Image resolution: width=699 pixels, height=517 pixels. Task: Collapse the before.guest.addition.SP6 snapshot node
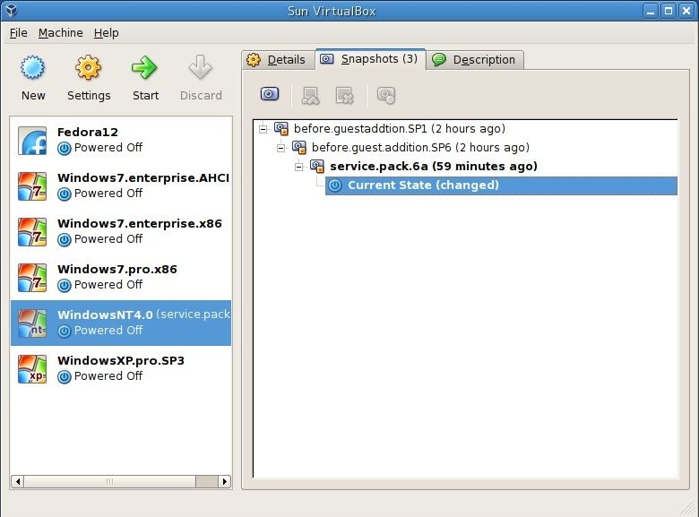pyautogui.click(x=280, y=148)
